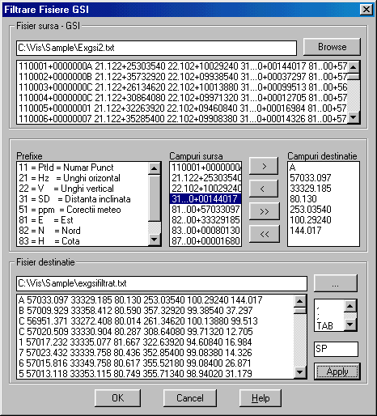Screen dimensions: 377x416
Task: Cancel the GSI filter dialog
Action: pos(190,398)
